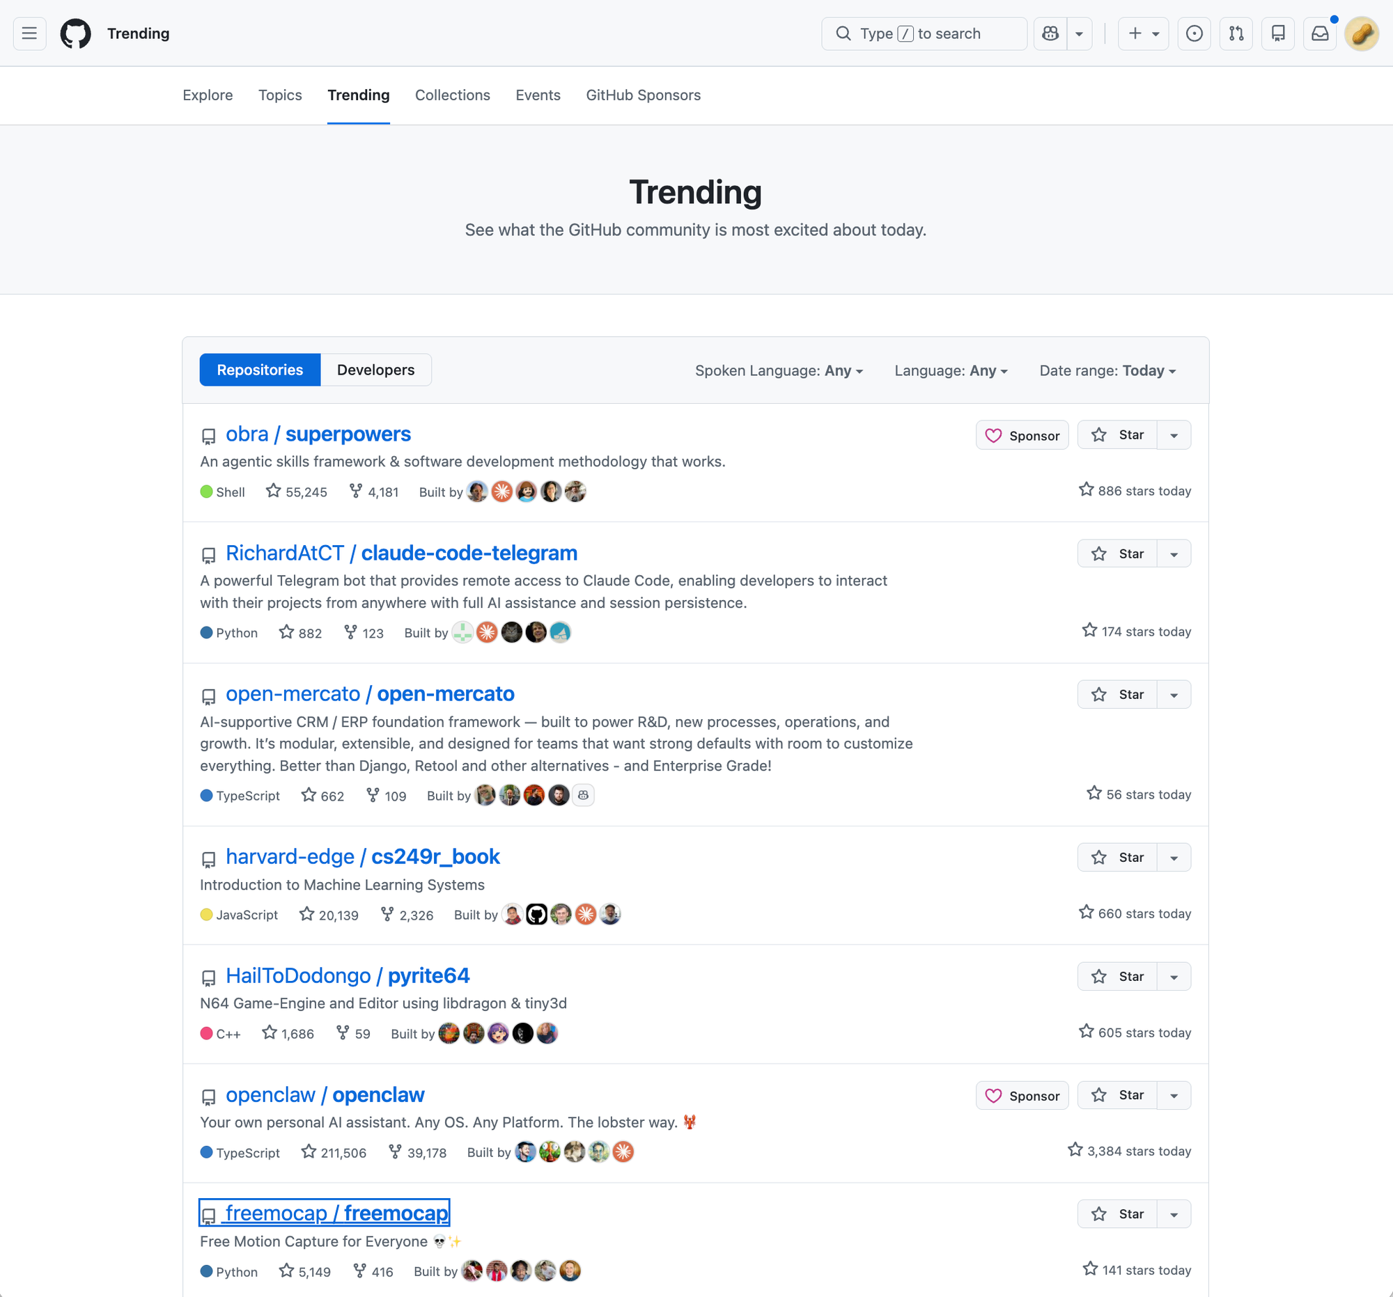Open the Pull requests header icon
The height and width of the screenshot is (1297, 1393).
point(1236,33)
